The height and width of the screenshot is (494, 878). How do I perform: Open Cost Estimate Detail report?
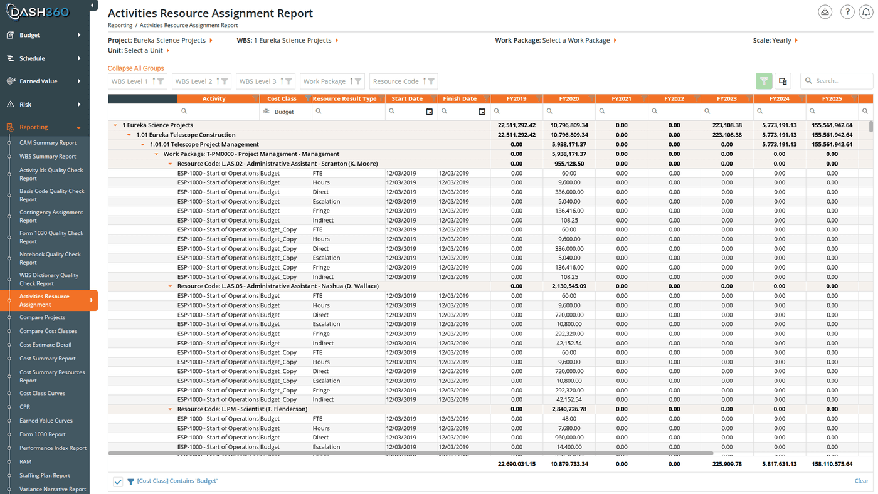click(45, 345)
